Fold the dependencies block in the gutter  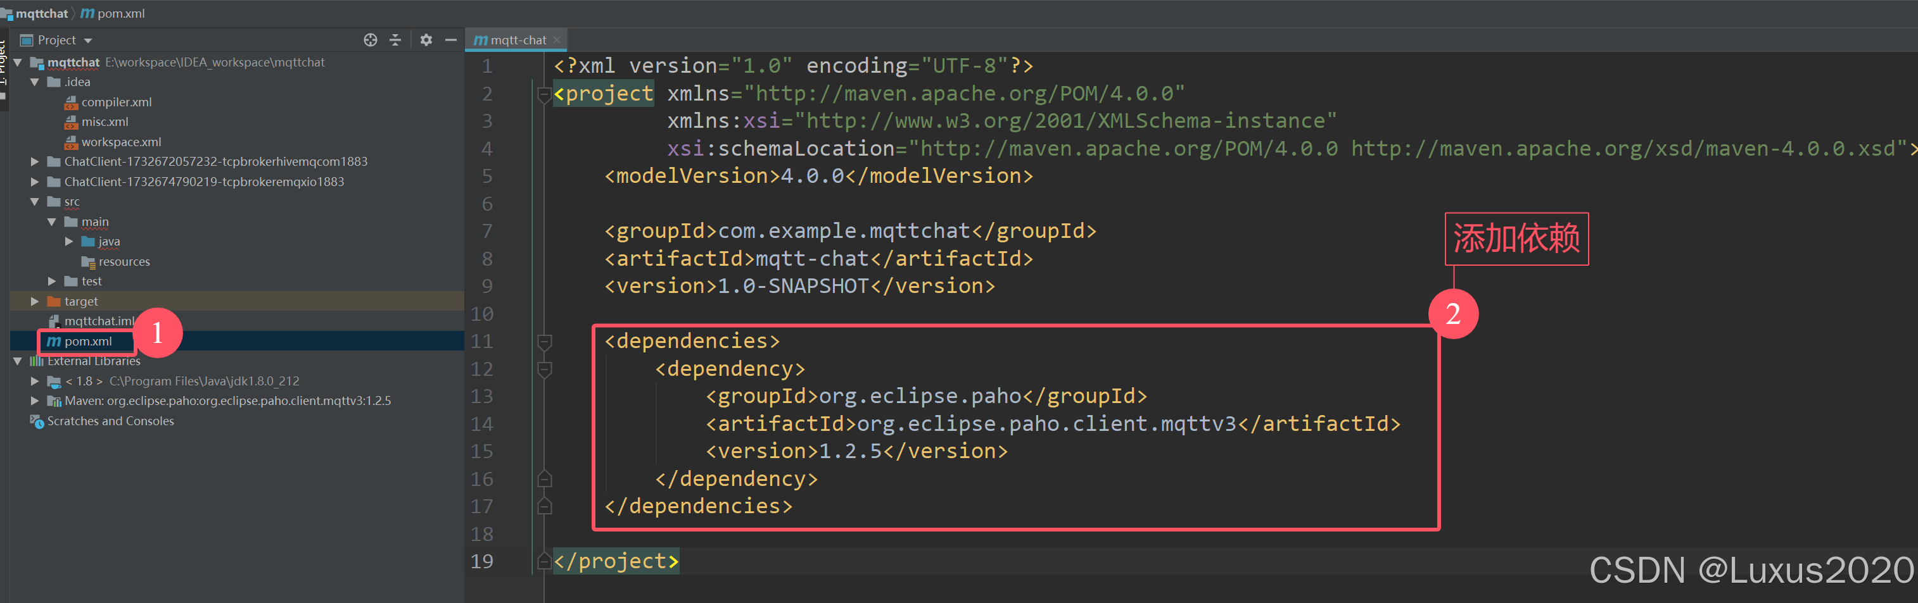[x=544, y=341]
